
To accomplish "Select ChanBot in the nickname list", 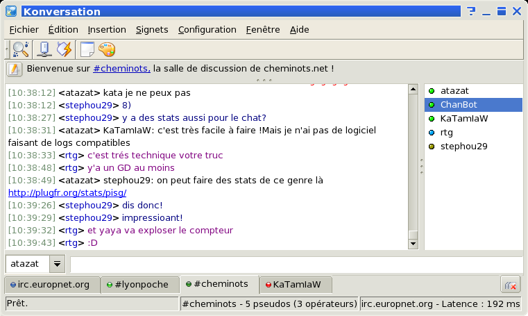I will coord(459,105).
